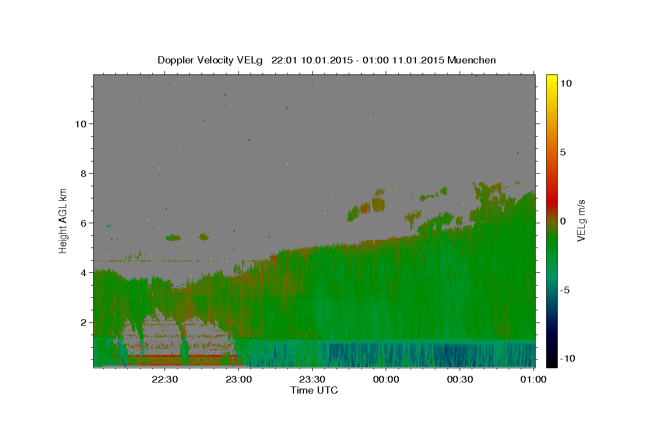The height and width of the screenshot is (441, 662).
Task: Click the colorbar value 0
Action: [563, 221]
